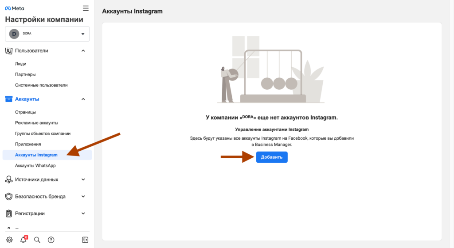Expand the Источники данных section
Screen dimensions: 454x248
(83, 179)
